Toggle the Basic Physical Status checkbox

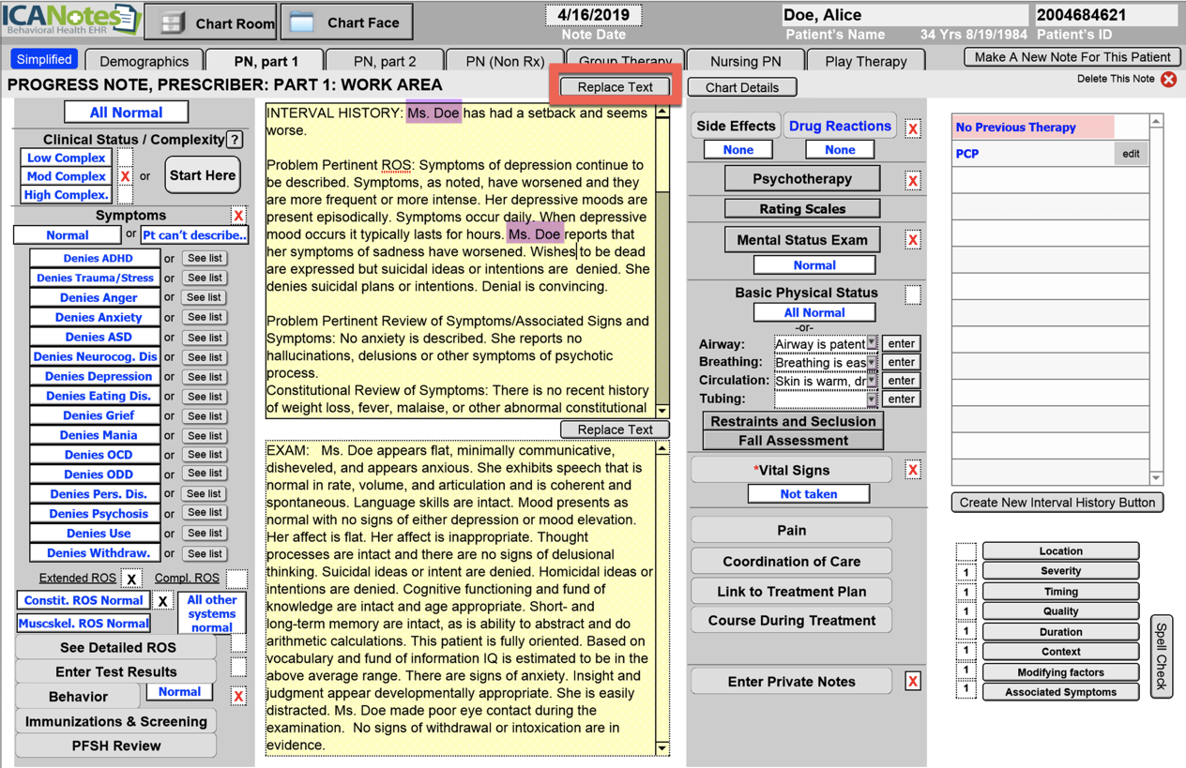912,294
